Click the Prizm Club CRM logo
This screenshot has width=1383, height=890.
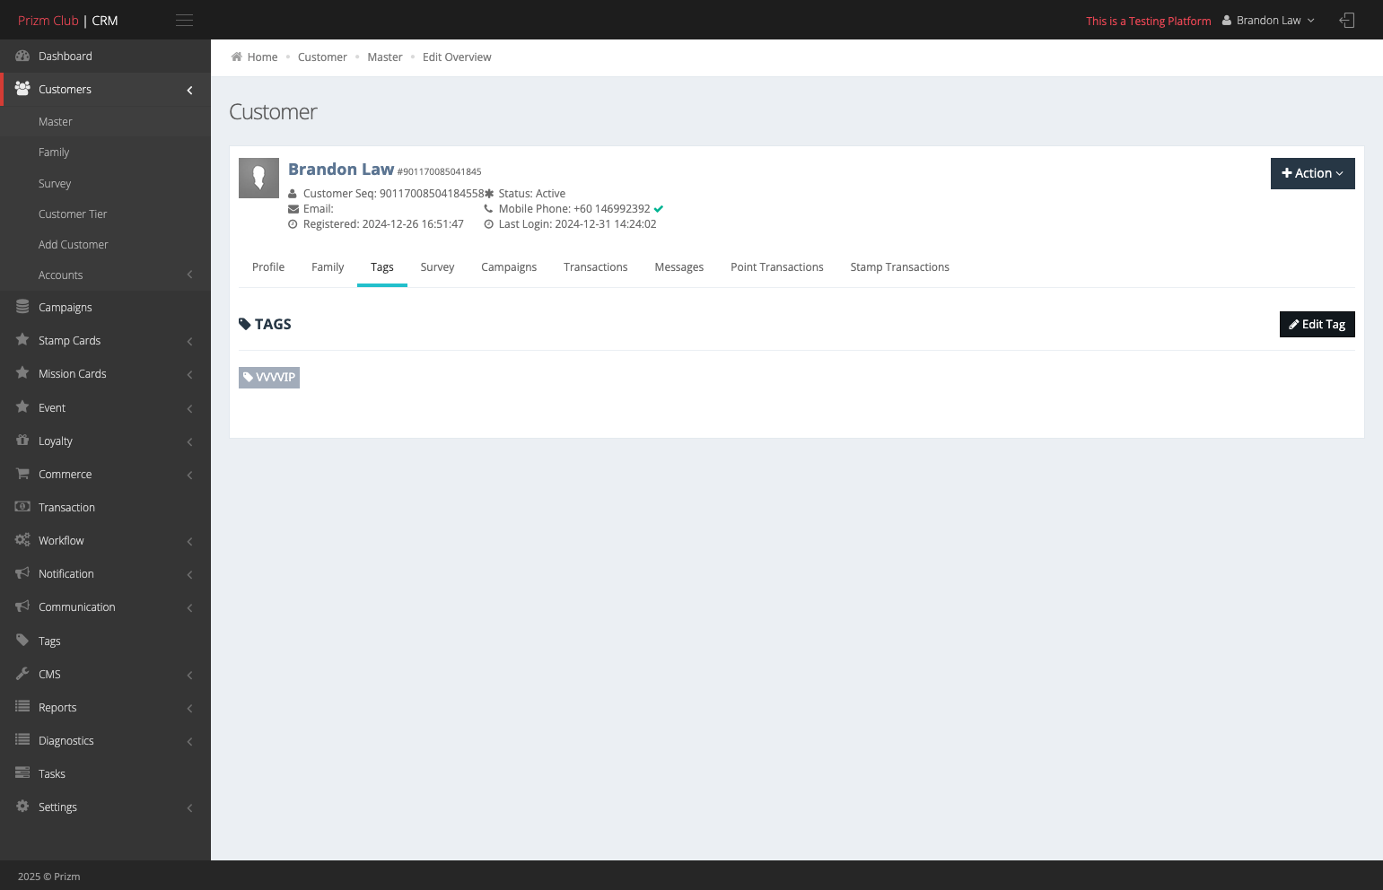[68, 21]
